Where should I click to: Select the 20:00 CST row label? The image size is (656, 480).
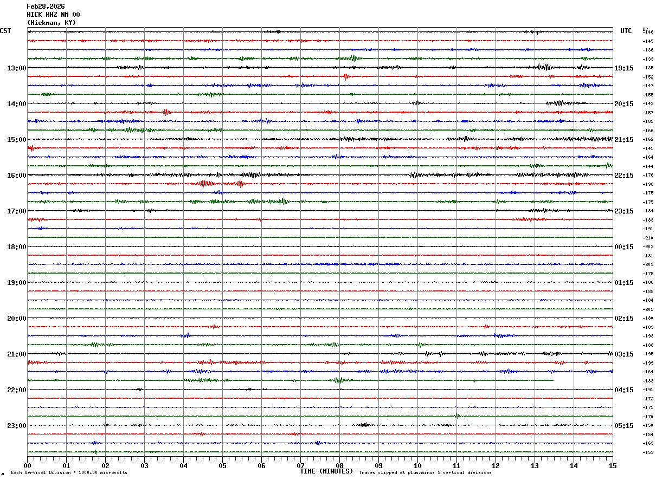point(16,319)
